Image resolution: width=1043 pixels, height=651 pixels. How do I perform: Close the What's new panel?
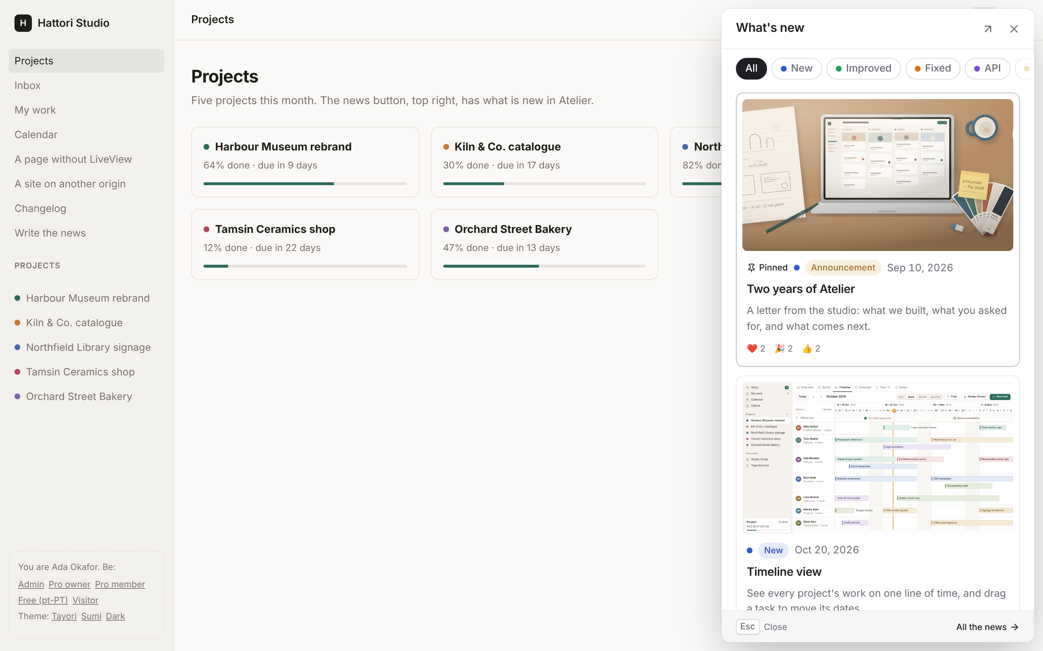coord(1014,29)
